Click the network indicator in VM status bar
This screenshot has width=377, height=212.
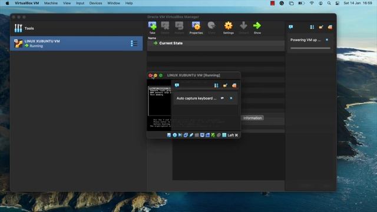[x=186, y=135]
